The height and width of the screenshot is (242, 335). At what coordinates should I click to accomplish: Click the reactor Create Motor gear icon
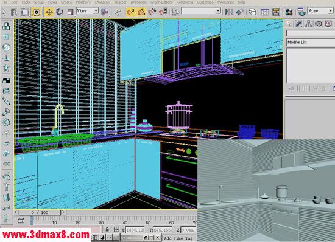(x=6, y=122)
